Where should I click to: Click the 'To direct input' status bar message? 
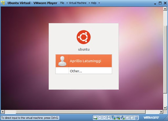[x=30, y=118]
